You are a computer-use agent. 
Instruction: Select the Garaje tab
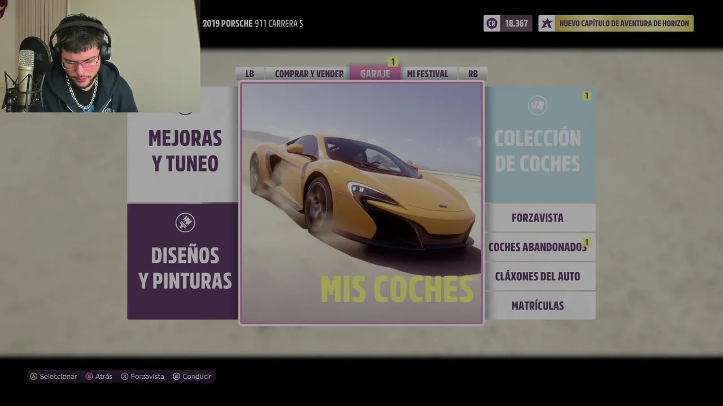click(x=375, y=74)
